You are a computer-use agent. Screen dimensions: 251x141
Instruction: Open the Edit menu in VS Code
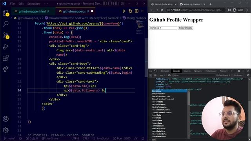(21, 4)
